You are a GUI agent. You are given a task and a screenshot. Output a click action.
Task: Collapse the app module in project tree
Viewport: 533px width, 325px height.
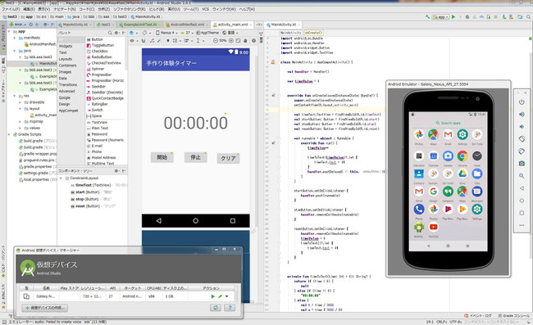(9, 32)
